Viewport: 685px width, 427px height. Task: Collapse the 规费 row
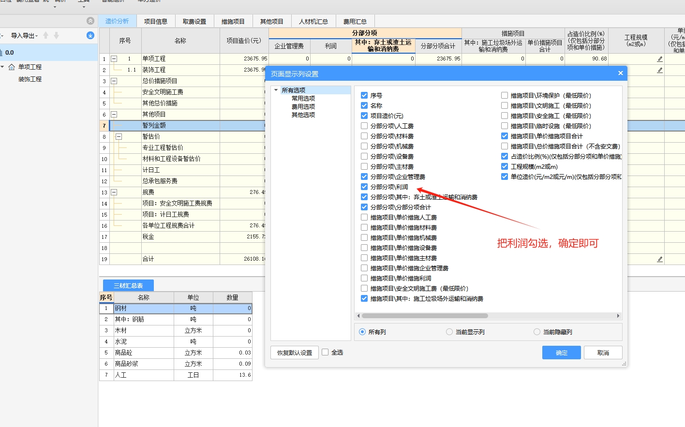(x=114, y=192)
